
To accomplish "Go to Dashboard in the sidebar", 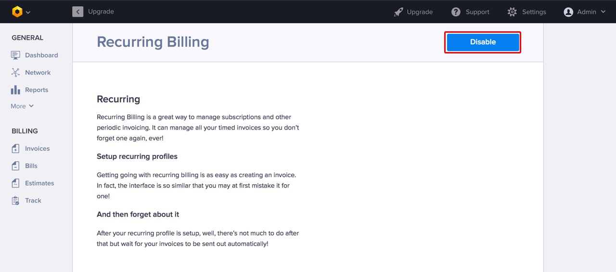I will (x=41, y=55).
